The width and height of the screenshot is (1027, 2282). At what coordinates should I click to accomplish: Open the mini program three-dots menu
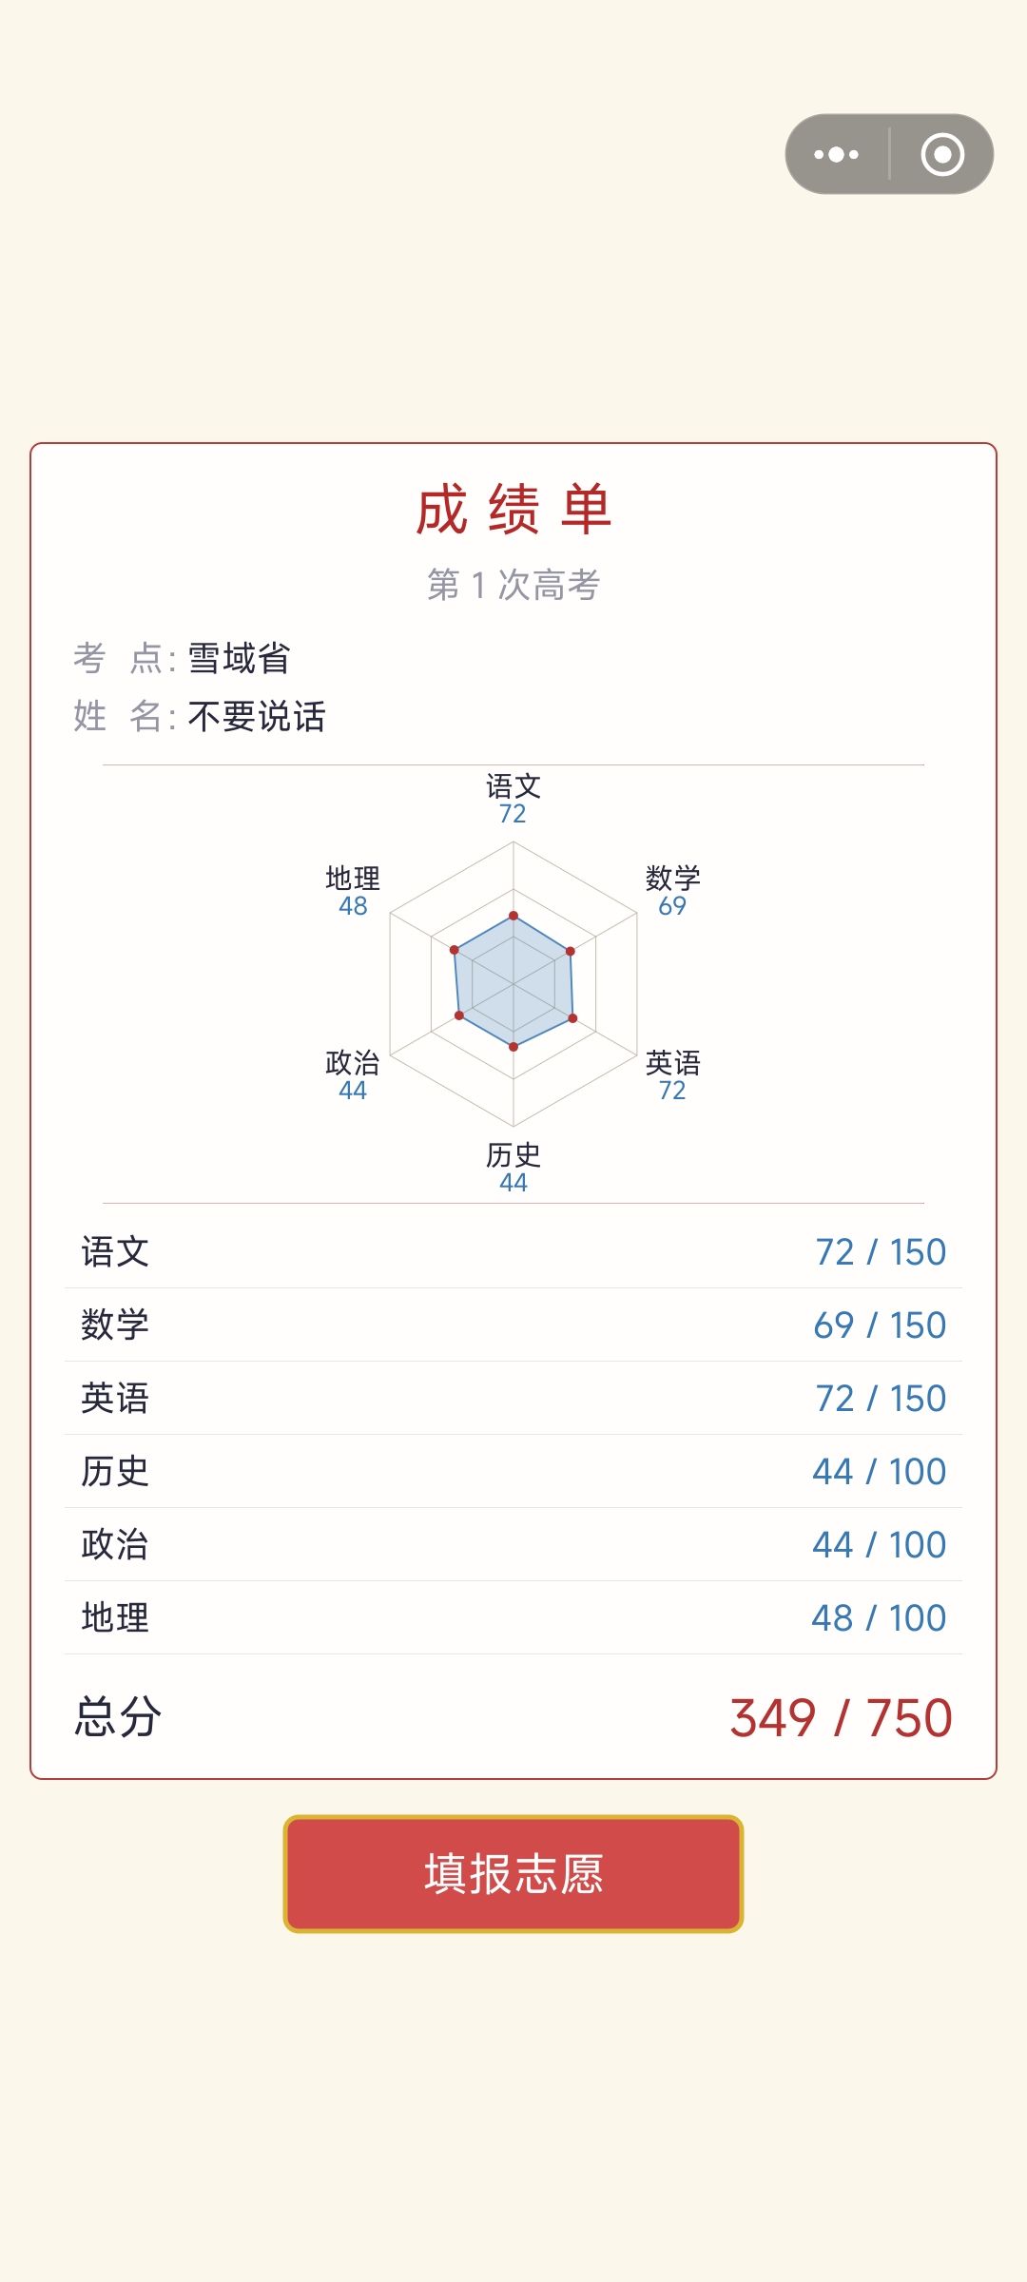(837, 154)
